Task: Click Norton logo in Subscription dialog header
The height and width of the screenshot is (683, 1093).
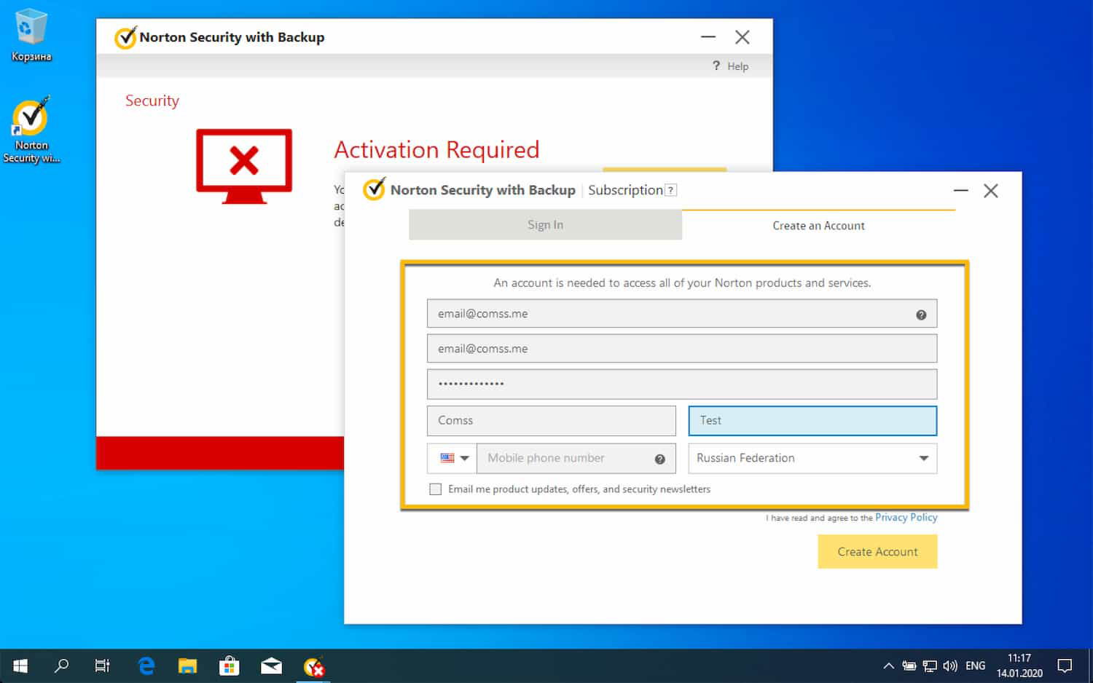Action: point(374,189)
